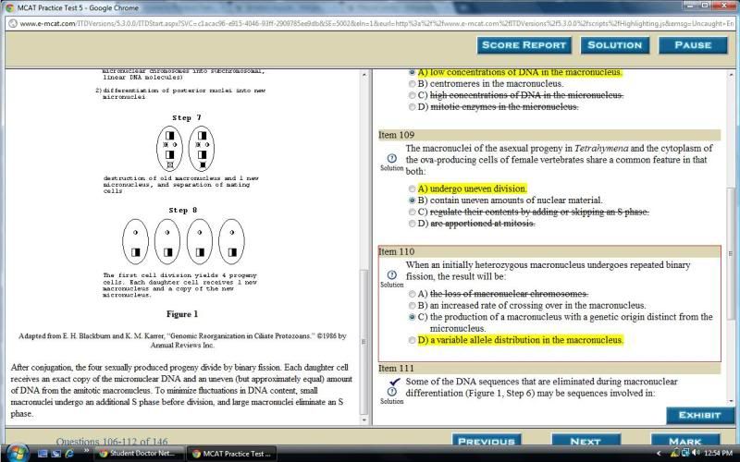Click the questions pane scroll up arrow
Viewport: 740px width, 462px height.
coord(731,75)
